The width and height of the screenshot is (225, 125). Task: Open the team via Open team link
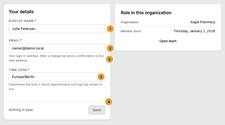[x=168, y=41]
